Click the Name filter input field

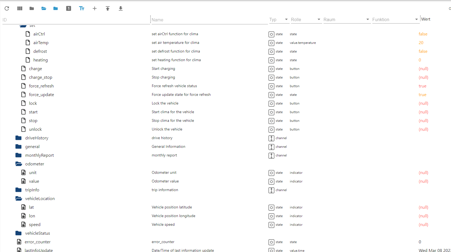click(209, 20)
